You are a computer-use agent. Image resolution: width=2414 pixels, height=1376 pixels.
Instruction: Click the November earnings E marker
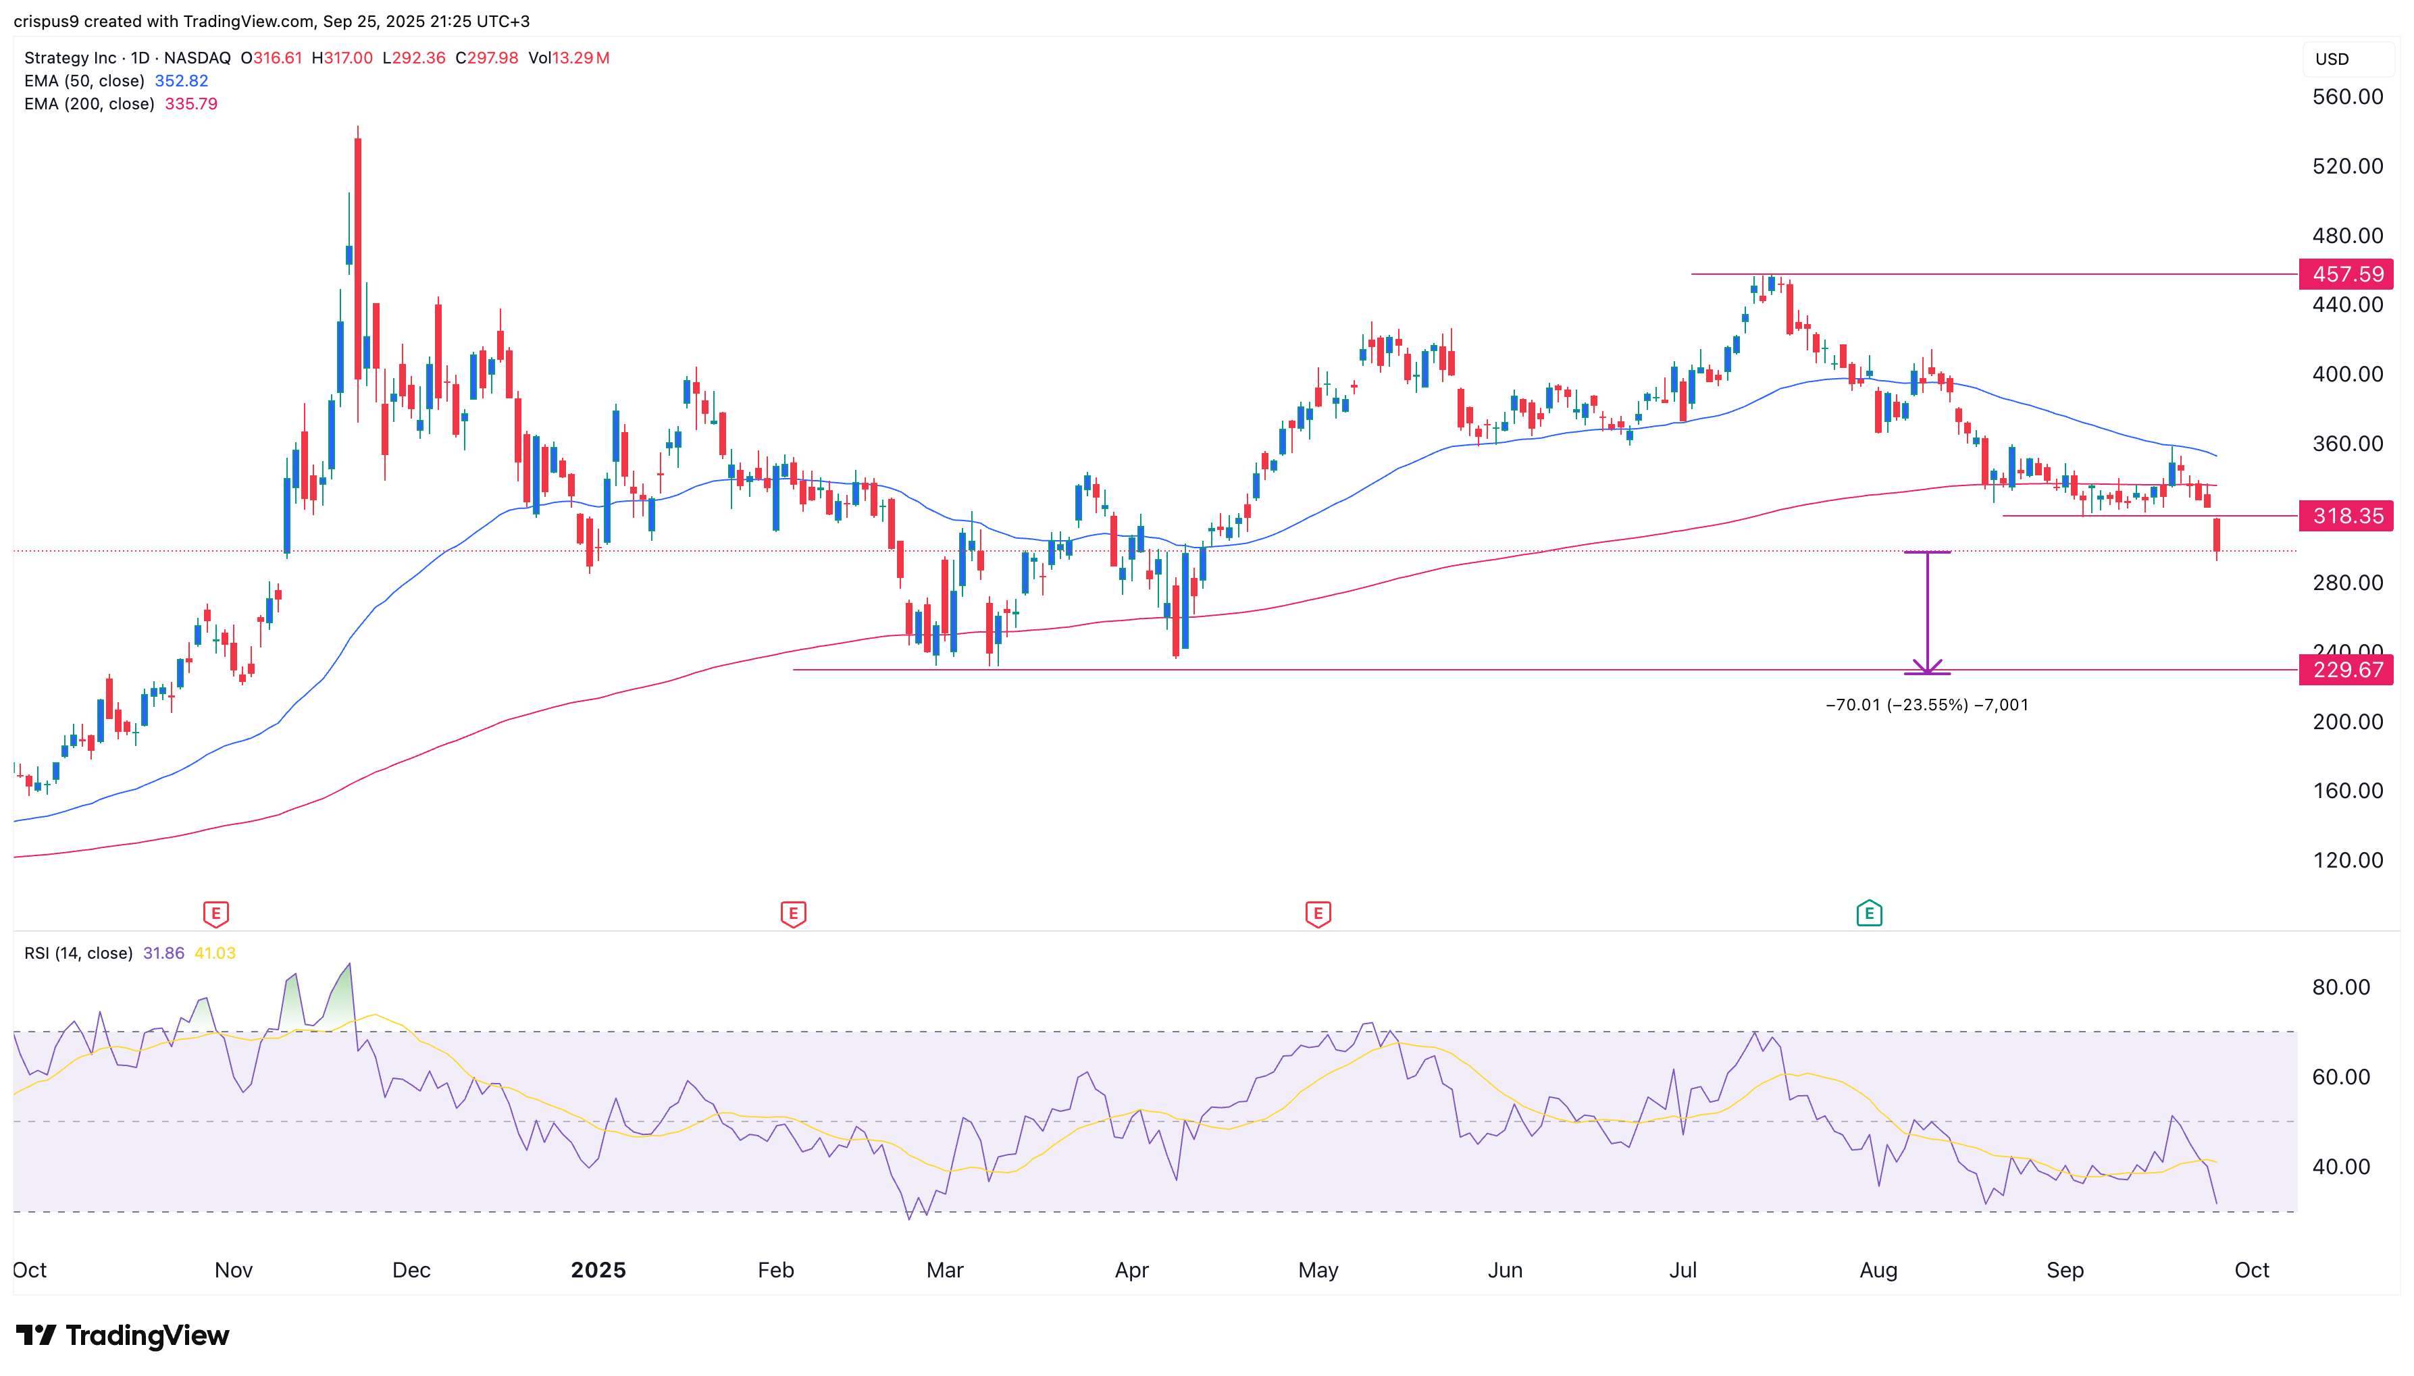click(215, 914)
